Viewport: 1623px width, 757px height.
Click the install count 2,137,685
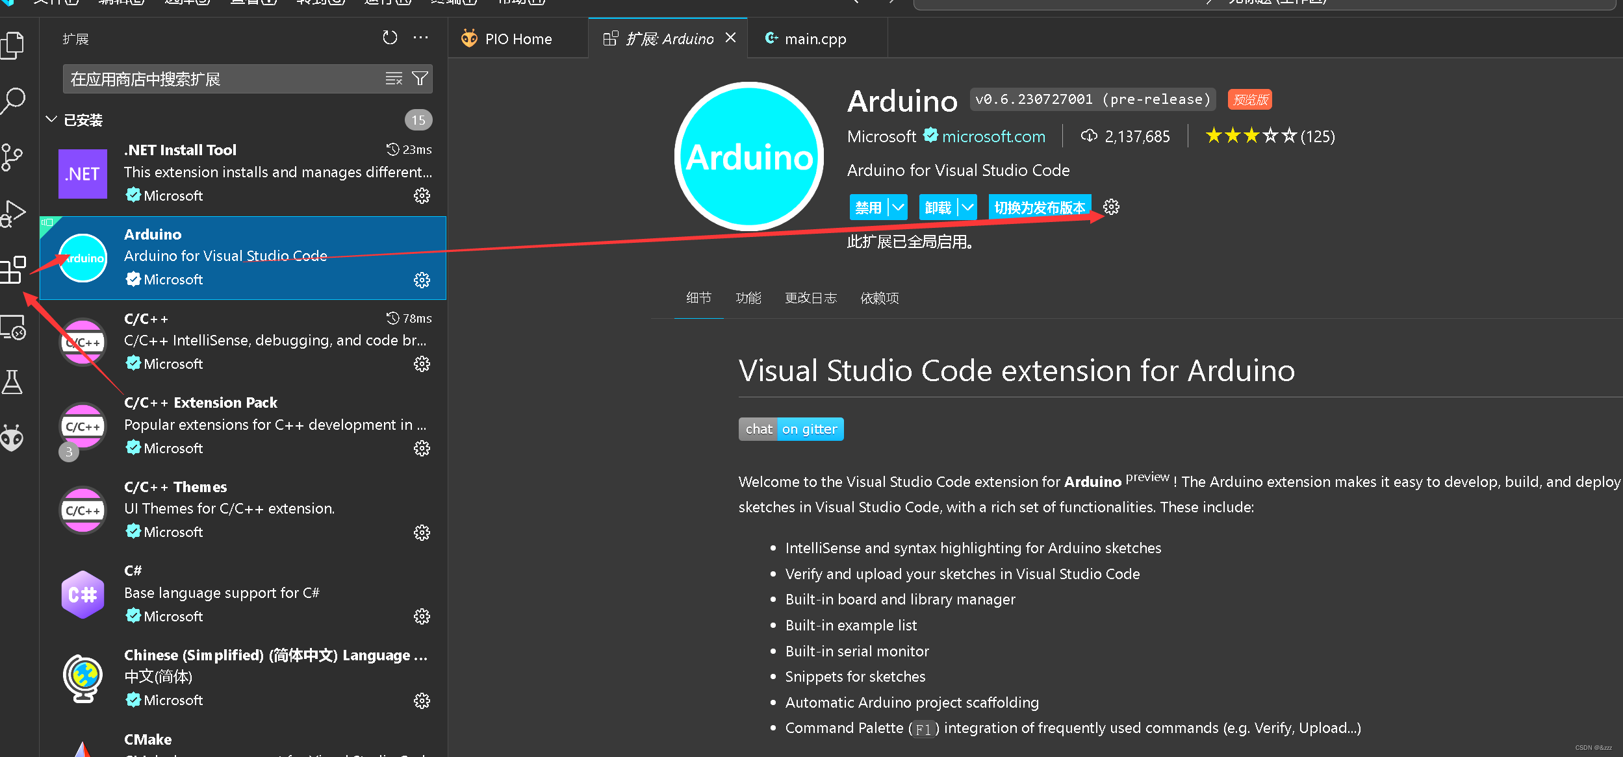(1125, 136)
